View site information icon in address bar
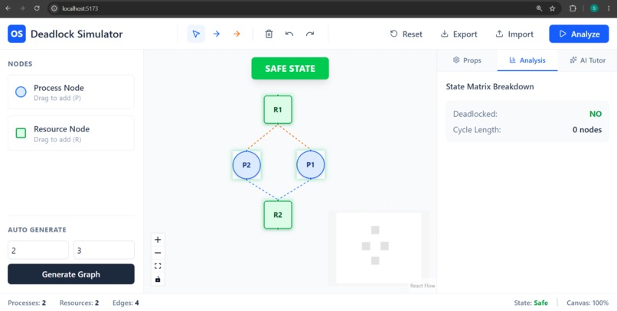The height and width of the screenshot is (311, 617). tap(54, 8)
